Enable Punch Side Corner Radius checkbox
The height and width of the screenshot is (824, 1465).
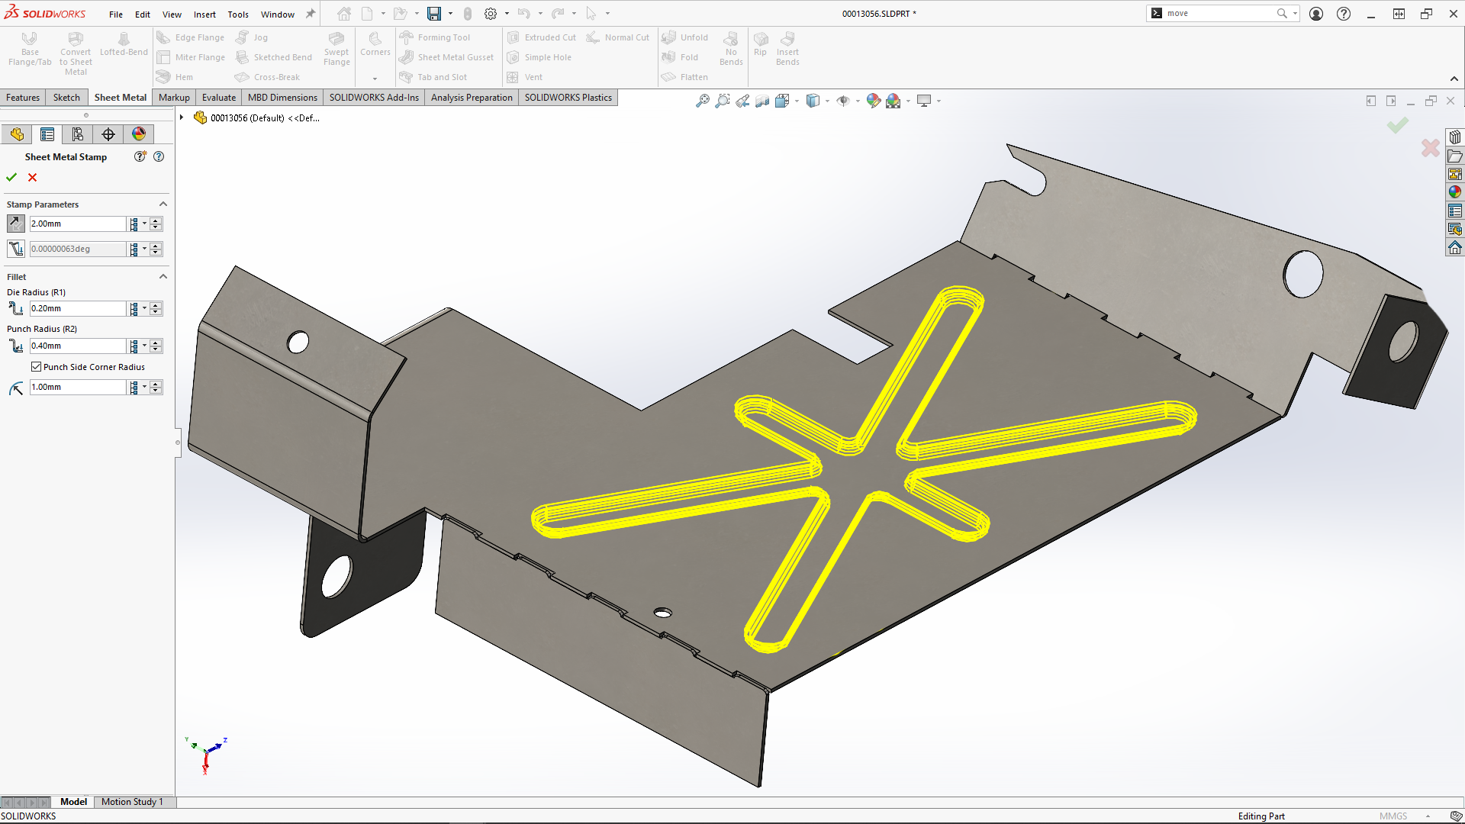click(x=35, y=366)
